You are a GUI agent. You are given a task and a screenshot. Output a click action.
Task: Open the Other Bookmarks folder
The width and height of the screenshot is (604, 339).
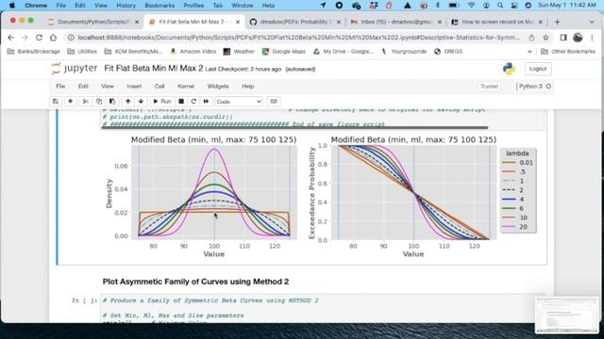(x=568, y=52)
